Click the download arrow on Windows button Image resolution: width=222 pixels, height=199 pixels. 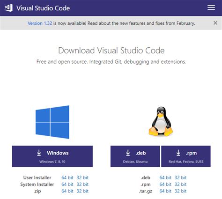tap(39, 153)
